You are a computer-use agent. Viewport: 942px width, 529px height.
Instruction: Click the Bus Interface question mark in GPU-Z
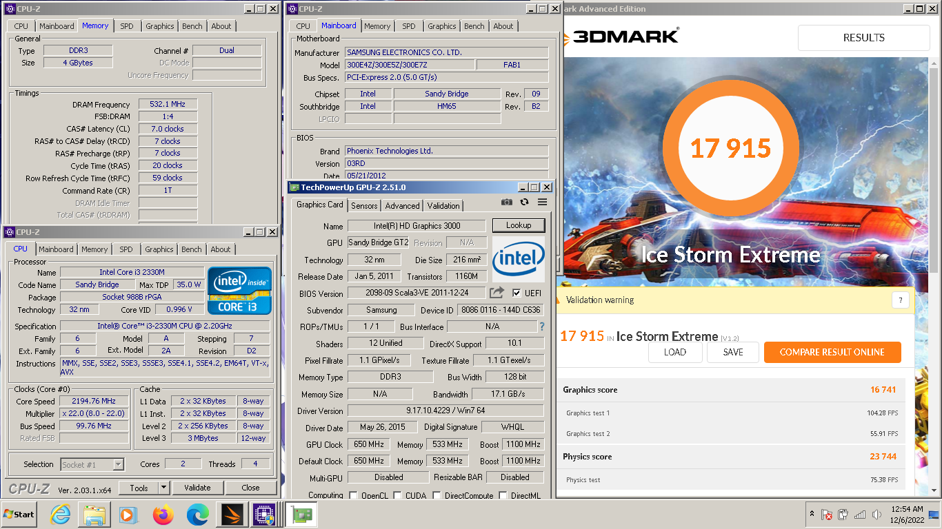[542, 326]
